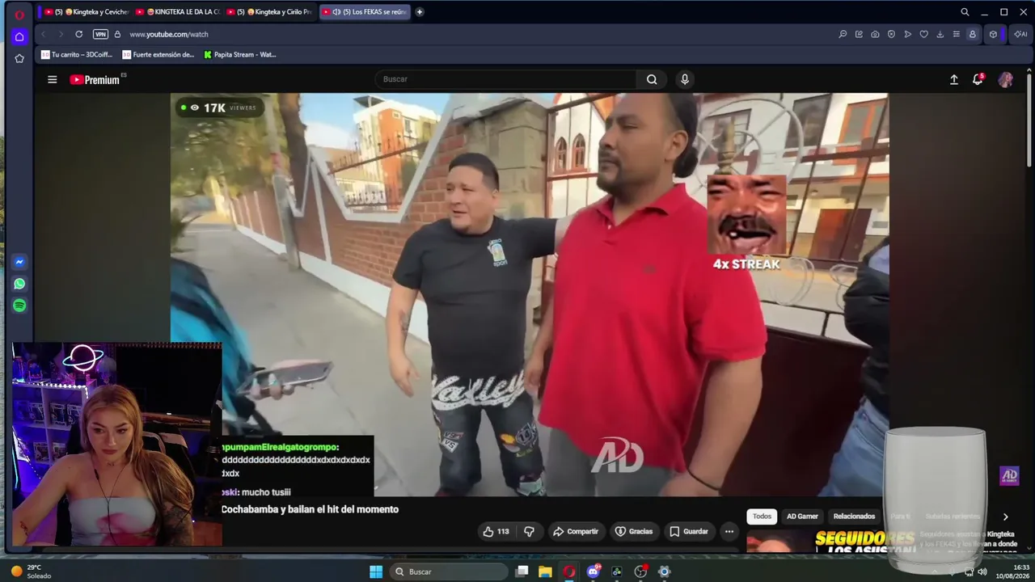Viewport: 1035px width, 582px height.
Task: Select the 'AD Gamer' filter chip
Action: pos(802,516)
